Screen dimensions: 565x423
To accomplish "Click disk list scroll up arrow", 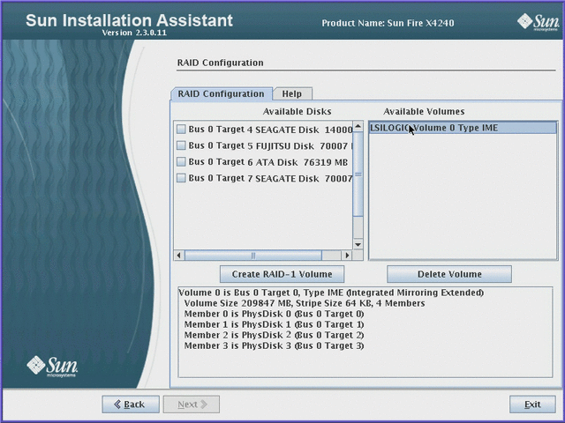I will click(358, 126).
